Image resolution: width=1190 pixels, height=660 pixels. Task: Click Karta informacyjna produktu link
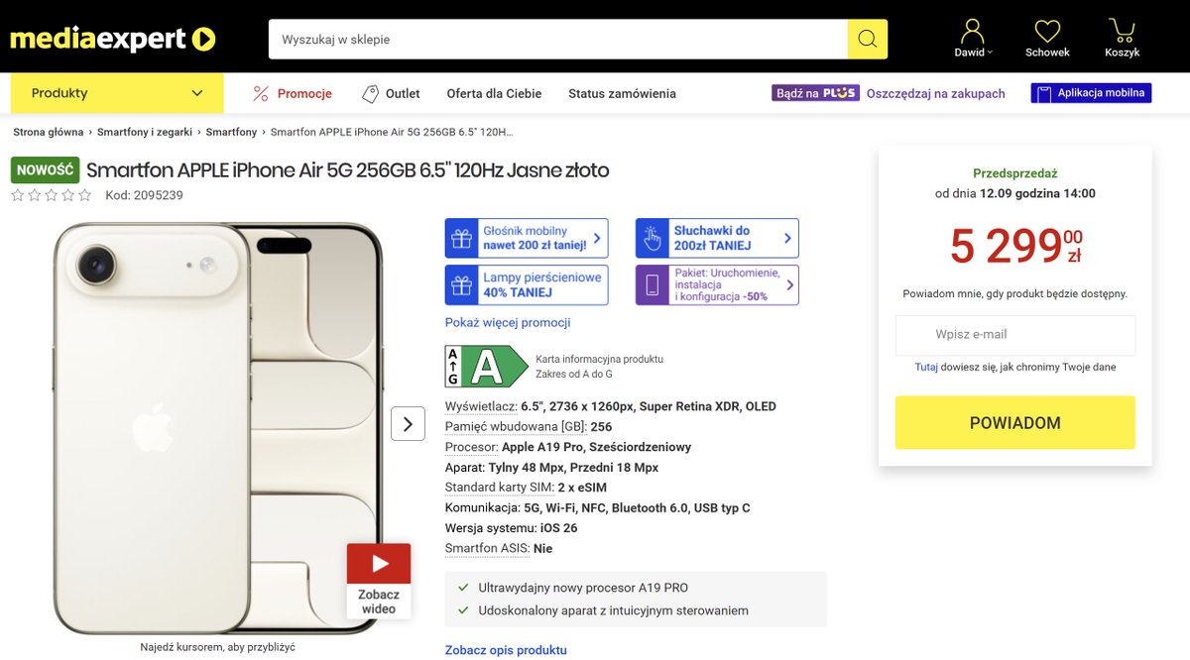pos(599,359)
